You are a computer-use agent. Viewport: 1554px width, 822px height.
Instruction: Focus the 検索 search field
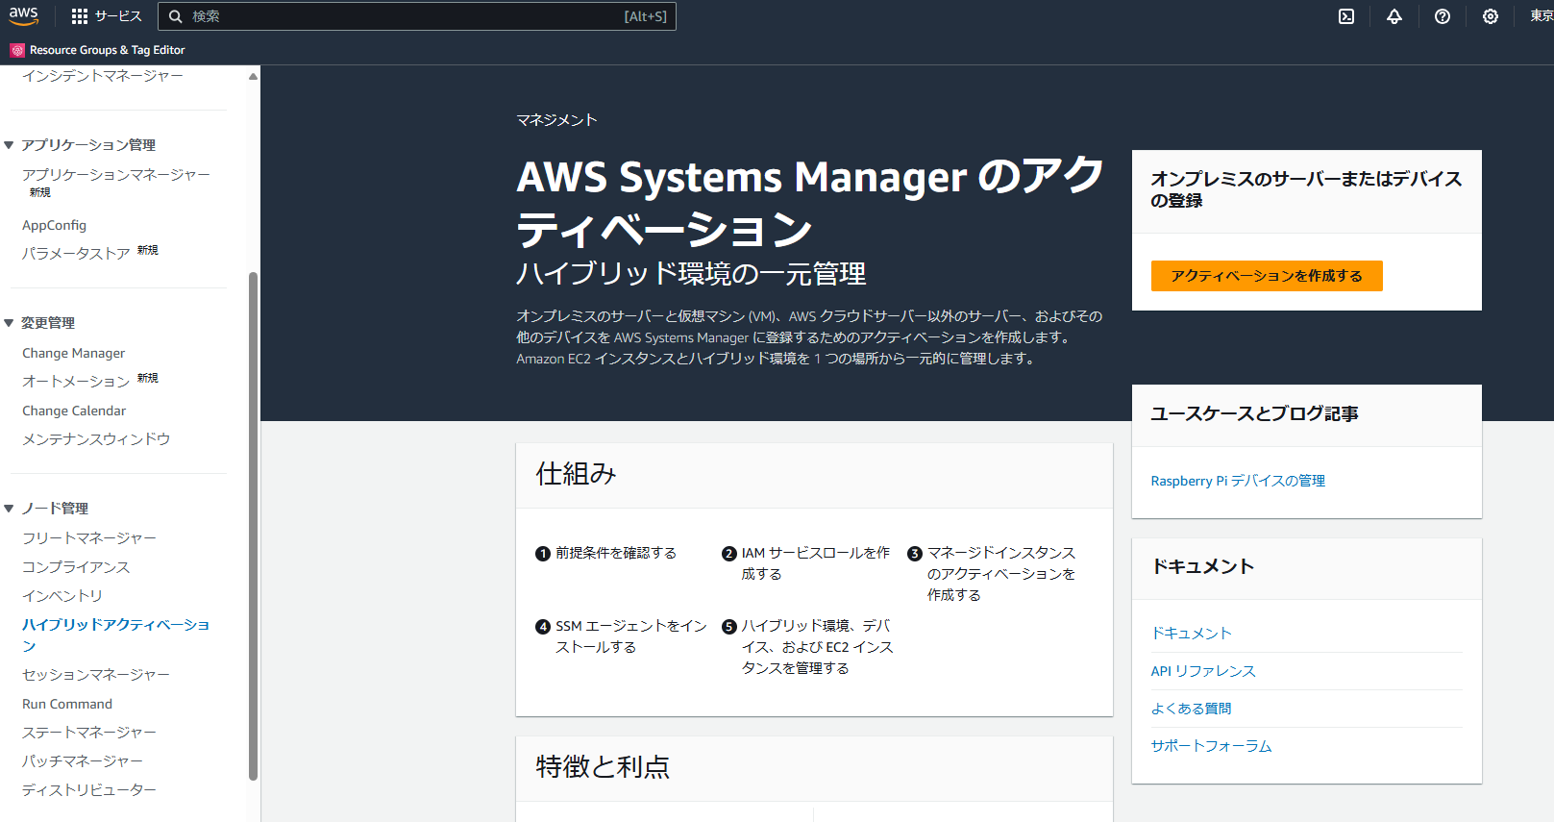417,16
